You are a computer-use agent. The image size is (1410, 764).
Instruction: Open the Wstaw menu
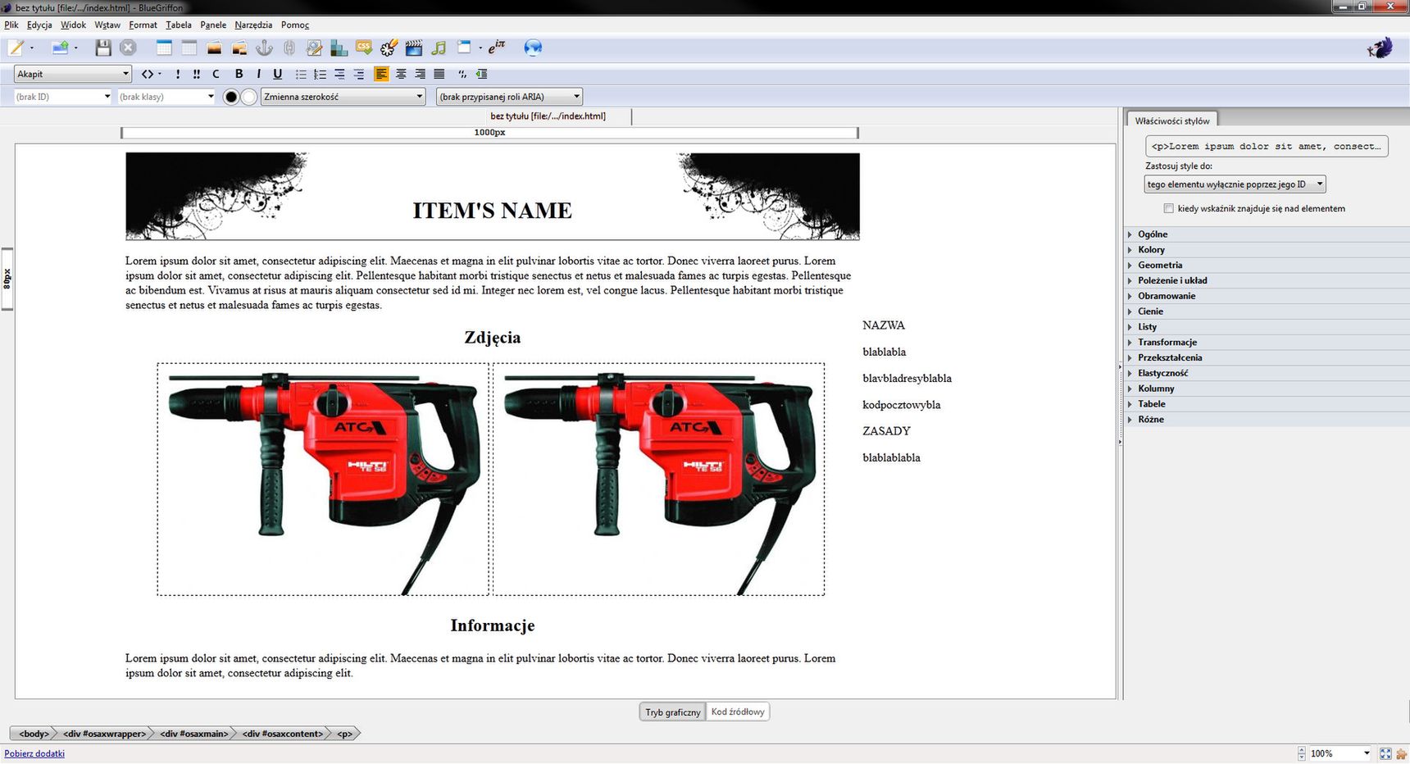[x=107, y=25]
